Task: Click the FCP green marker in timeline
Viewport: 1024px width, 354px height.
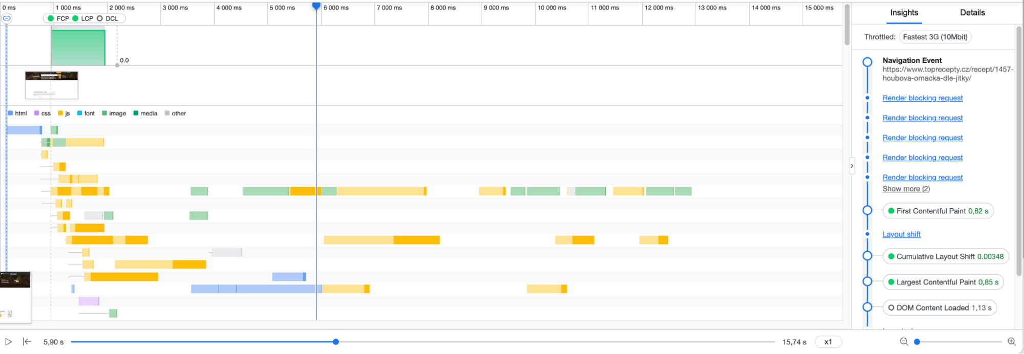Action: [58, 18]
